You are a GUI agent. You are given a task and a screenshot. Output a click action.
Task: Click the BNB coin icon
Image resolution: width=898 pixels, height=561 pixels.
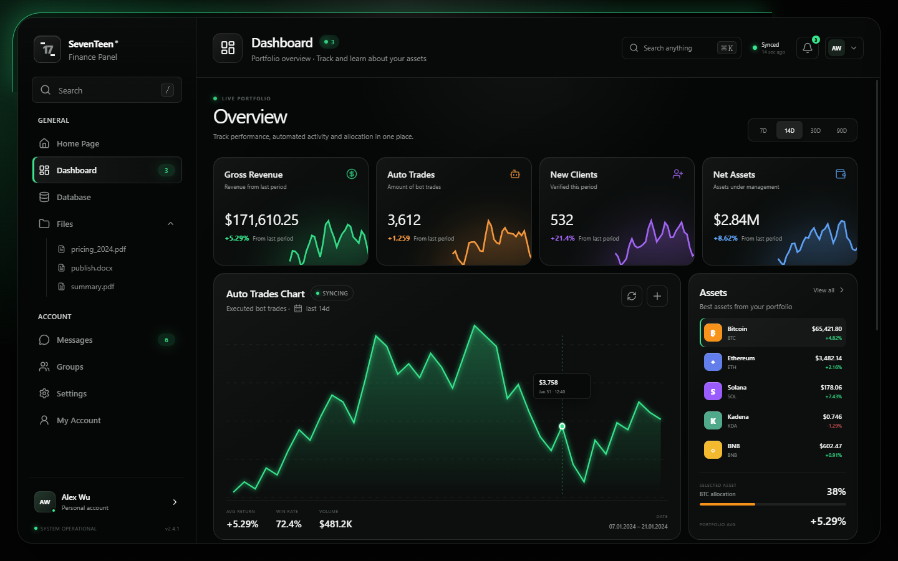click(x=713, y=450)
